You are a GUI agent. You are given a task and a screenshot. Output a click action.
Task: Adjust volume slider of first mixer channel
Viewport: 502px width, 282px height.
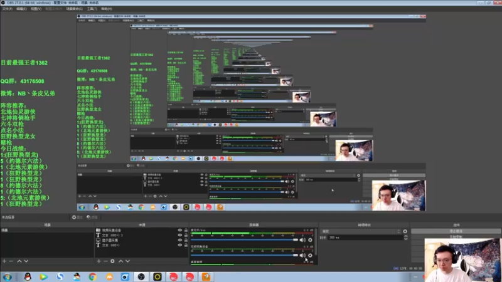click(x=244, y=240)
